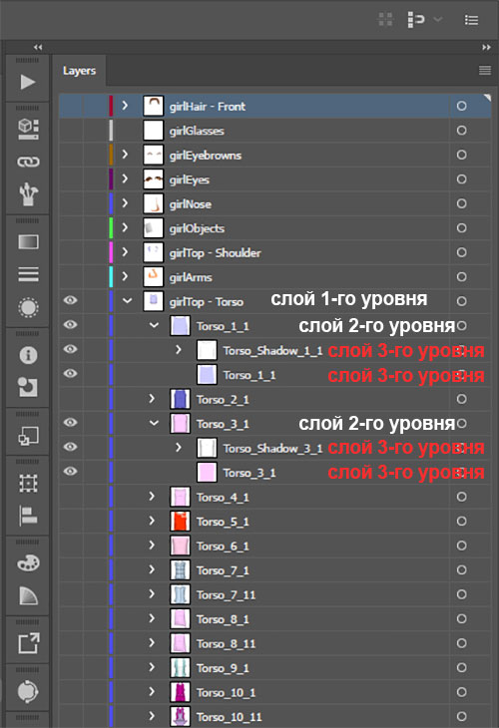Expand the girlEyebrowns layer

coord(125,155)
